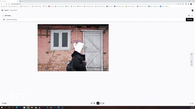Open the three-dot menu beside avatar
The height and width of the screenshot is (109, 195).
click(190, 10)
